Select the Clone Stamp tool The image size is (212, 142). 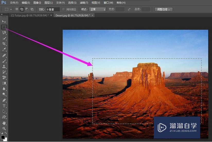click(x=4, y=67)
